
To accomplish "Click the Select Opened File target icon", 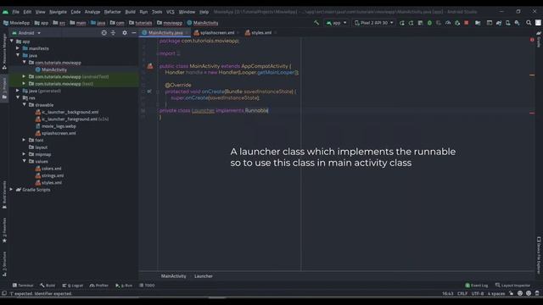I will (104, 33).
